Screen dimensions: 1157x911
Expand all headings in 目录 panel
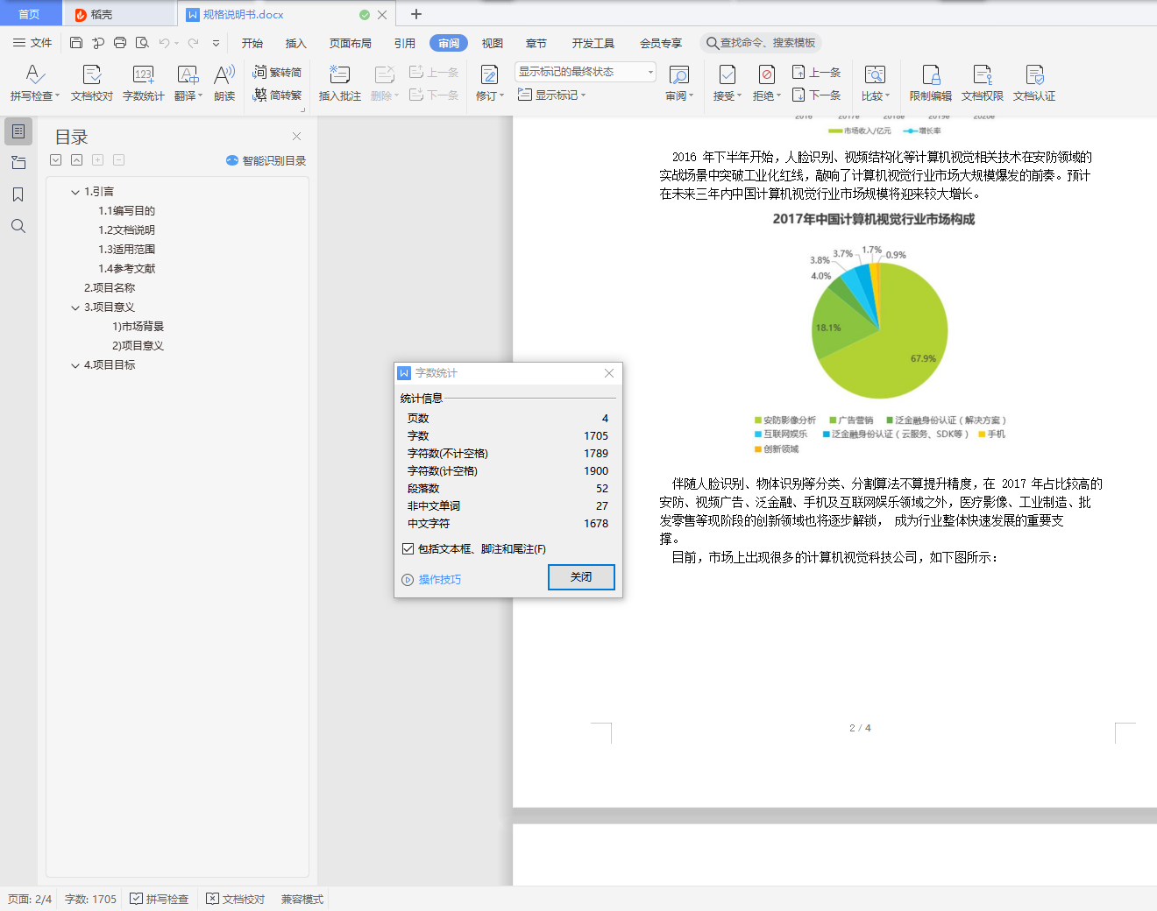click(x=56, y=159)
